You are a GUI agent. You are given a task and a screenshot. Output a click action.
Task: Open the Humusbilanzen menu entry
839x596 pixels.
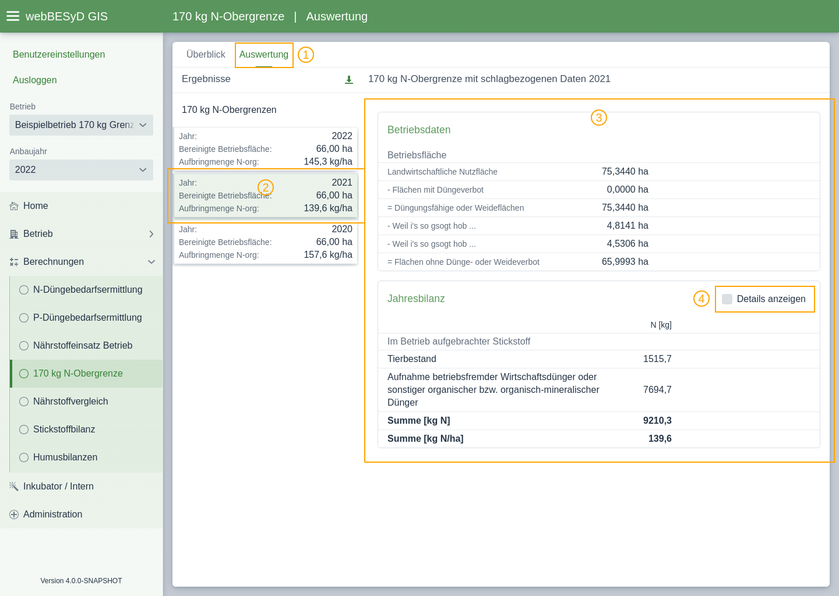(x=86, y=457)
